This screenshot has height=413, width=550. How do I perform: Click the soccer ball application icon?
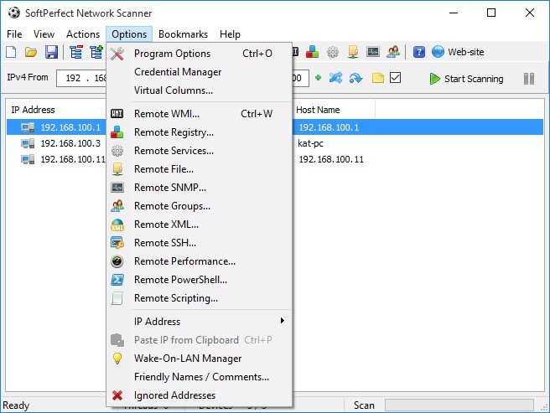coord(14,13)
